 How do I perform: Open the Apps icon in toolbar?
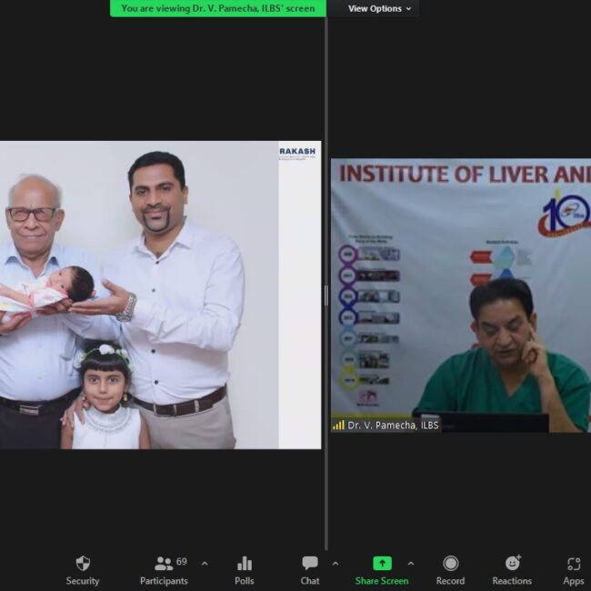(x=573, y=564)
